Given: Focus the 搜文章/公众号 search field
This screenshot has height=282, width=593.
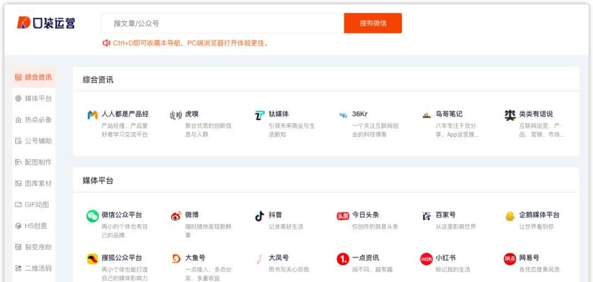Looking at the screenshot, I should [223, 23].
